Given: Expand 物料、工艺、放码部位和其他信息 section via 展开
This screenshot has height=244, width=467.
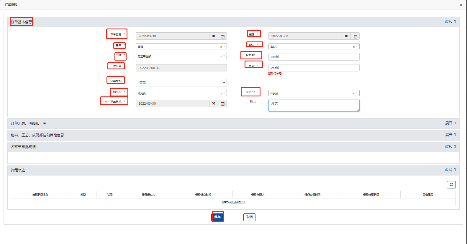Looking at the screenshot, I should pyautogui.click(x=450, y=135).
